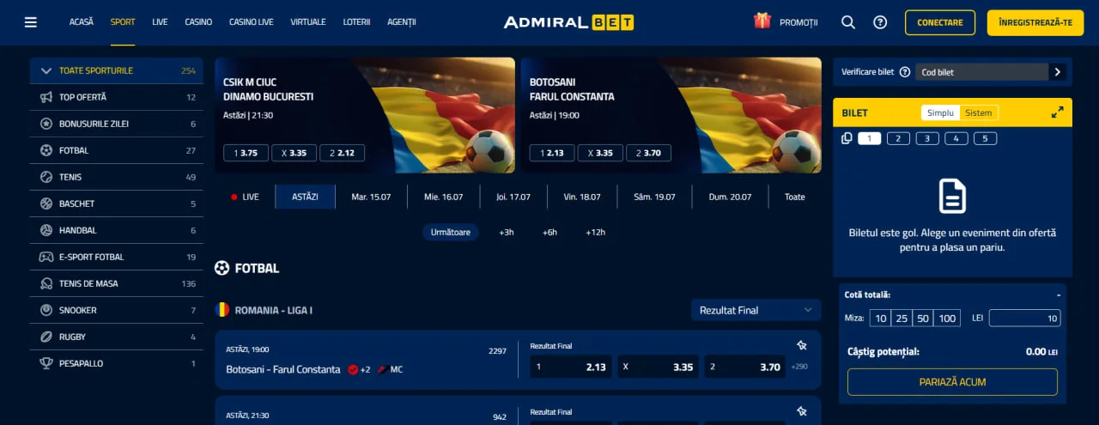Image resolution: width=1099 pixels, height=425 pixels.
Task: Select the Mie. 16.07 date tab
Action: pyautogui.click(x=443, y=197)
